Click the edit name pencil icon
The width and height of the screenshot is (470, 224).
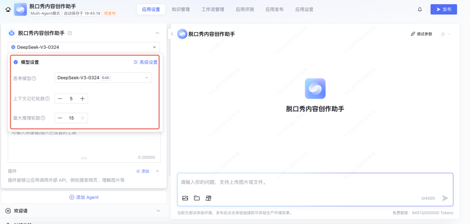point(70,33)
